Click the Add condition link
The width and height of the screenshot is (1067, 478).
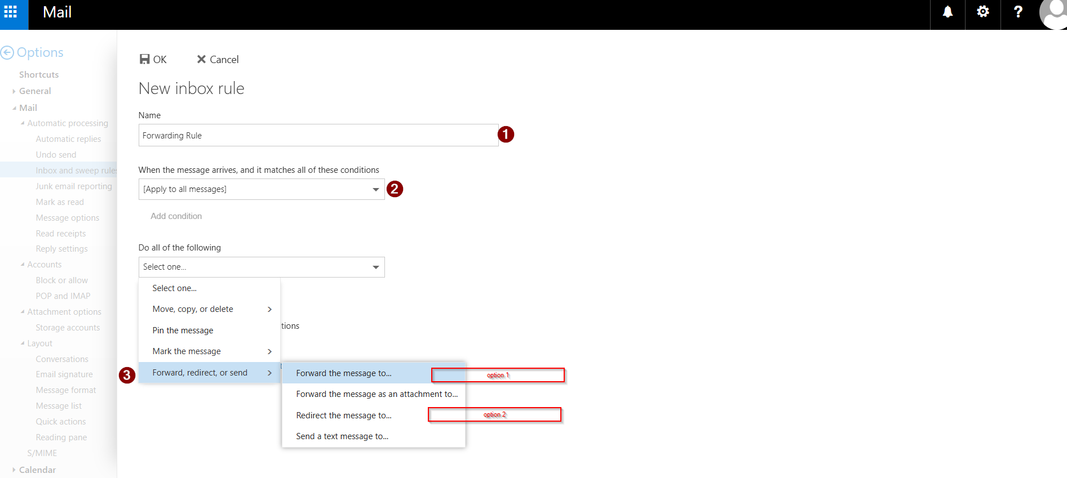(176, 216)
